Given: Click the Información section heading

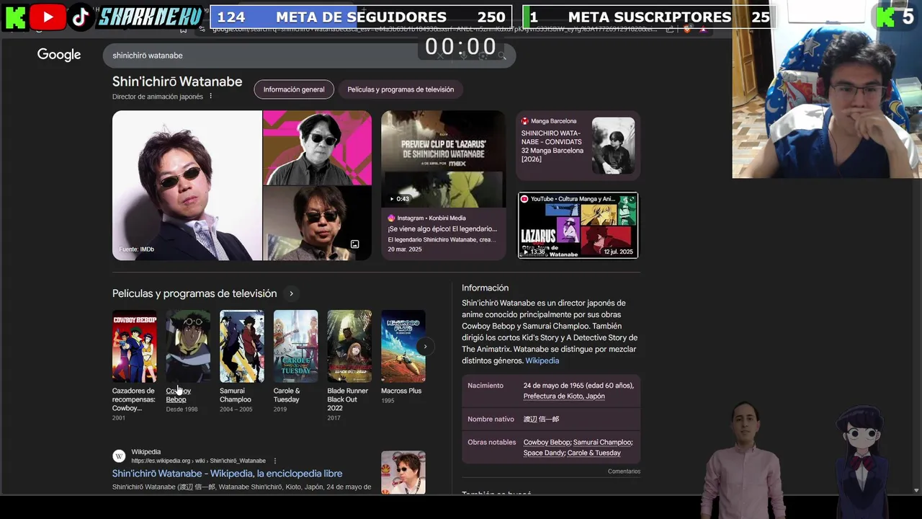Looking at the screenshot, I should coord(485,288).
